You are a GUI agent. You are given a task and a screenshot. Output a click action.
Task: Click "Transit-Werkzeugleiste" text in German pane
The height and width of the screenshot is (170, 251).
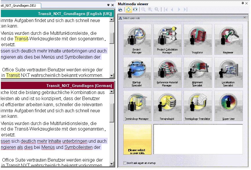click(37, 129)
